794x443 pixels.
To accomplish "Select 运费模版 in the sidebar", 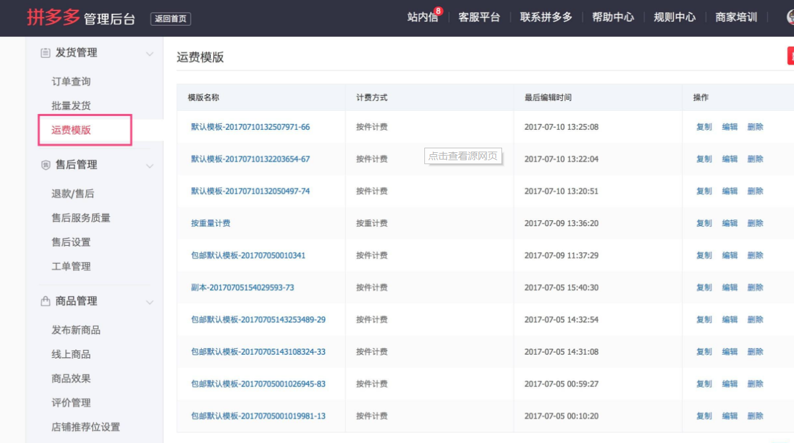I will pos(71,130).
